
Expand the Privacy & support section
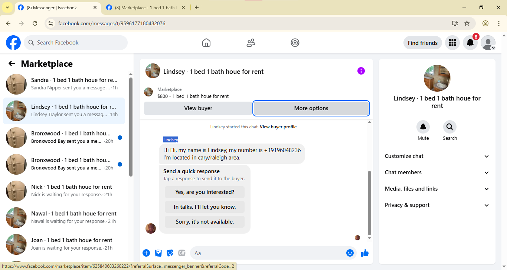click(x=437, y=205)
